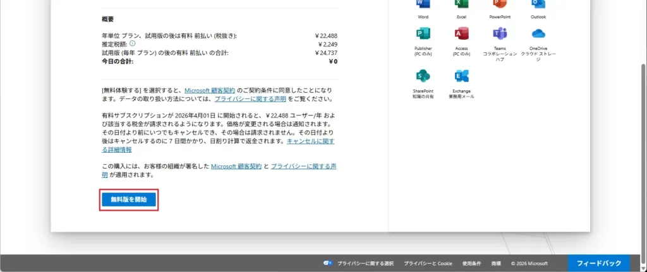Click the Word app icon
Viewport: 647px width, 272px height.
point(423,4)
